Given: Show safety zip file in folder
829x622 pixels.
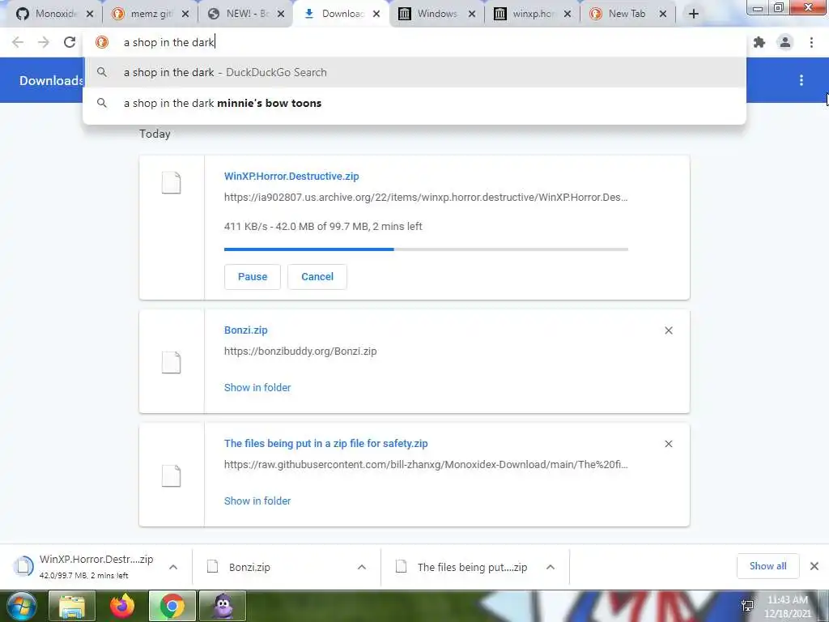Looking at the screenshot, I should tap(257, 501).
